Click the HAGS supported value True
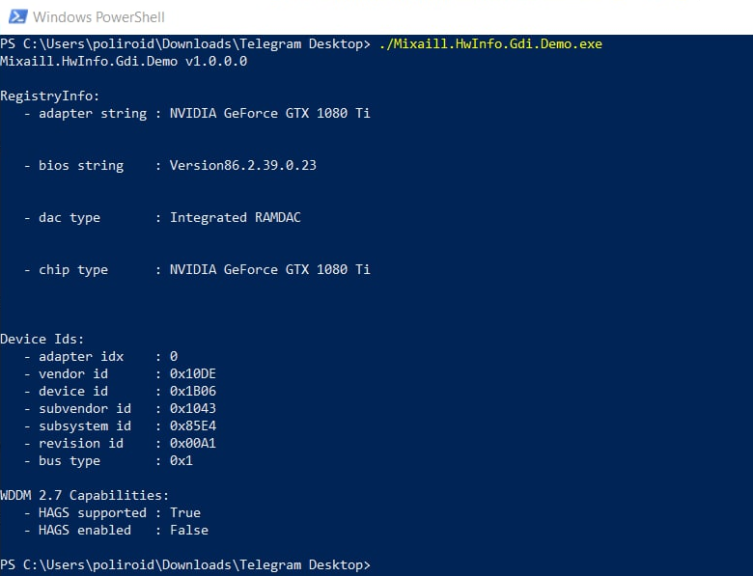Image resolution: width=753 pixels, height=576 pixels. tap(185, 512)
